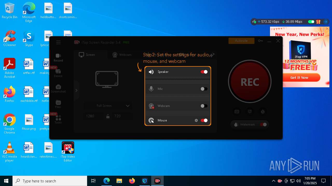332x186 pixels.
Task: Switch to the Webcam tab
Action: (x=122, y=55)
